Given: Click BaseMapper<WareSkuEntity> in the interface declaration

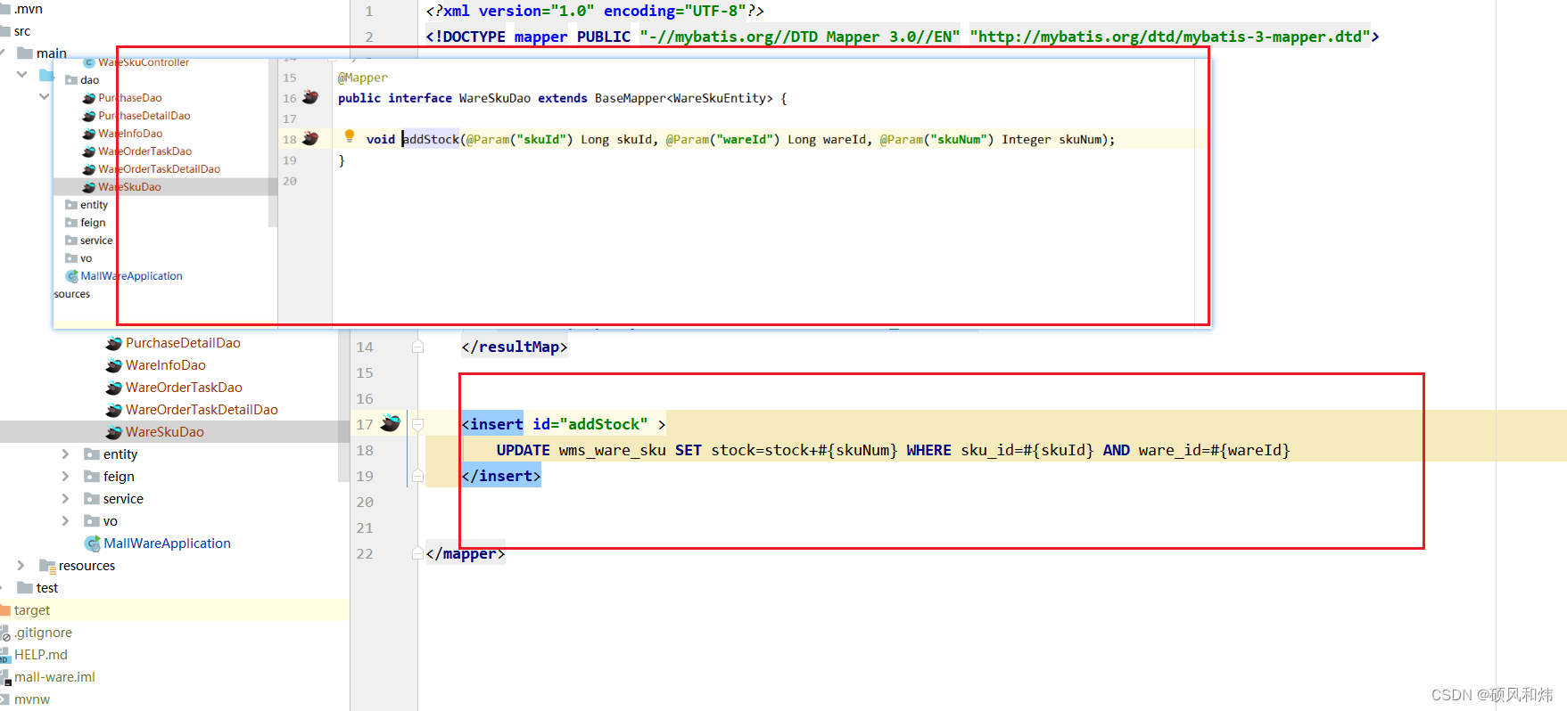Looking at the screenshot, I should pyautogui.click(x=684, y=98).
